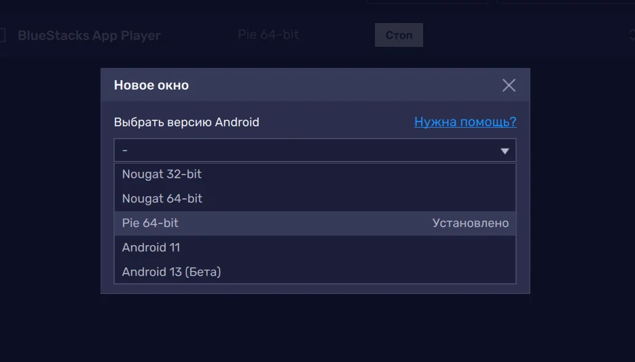Click the Установлено status label
Viewport: 635px width, 362px height.
click(470, 223)
